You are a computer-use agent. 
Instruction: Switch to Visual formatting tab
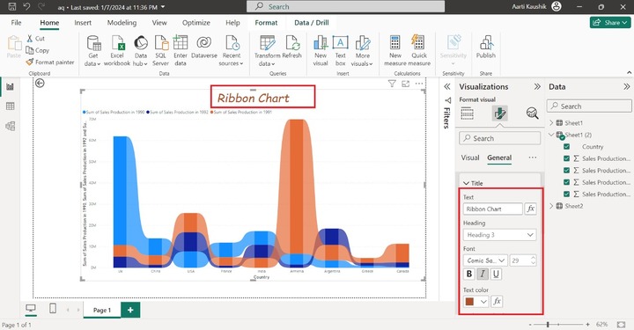coord(470,158)
